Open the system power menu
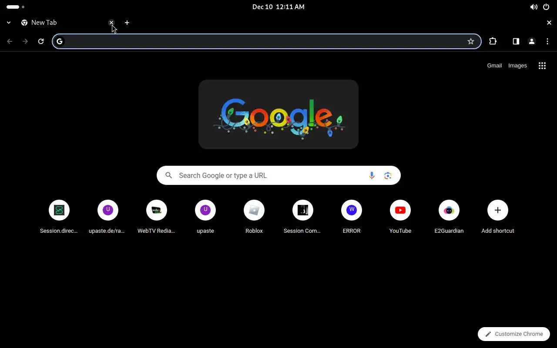The image size is (557, 348). point(546,7)
